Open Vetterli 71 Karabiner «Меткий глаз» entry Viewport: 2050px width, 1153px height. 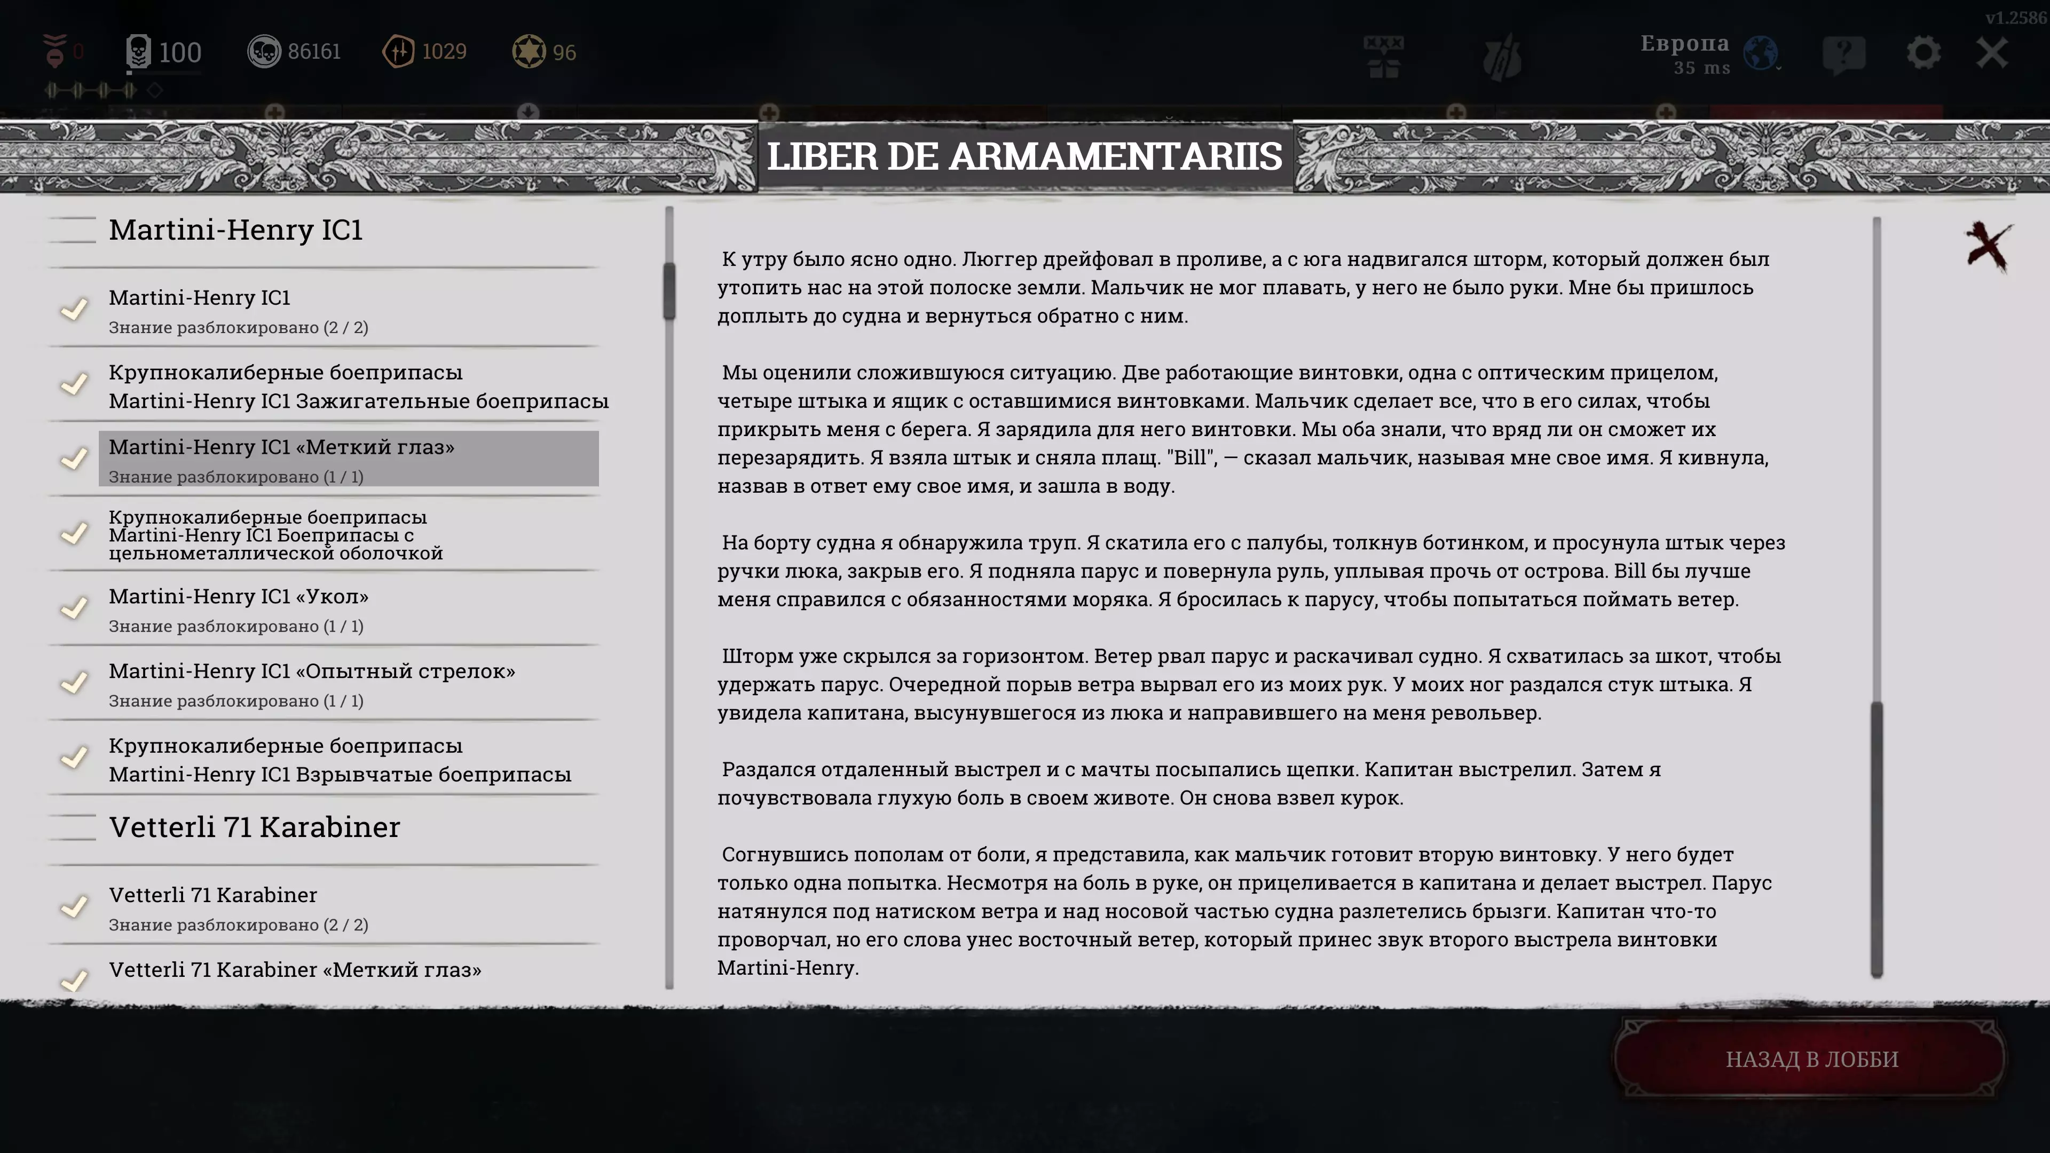(x=295, y=970)
